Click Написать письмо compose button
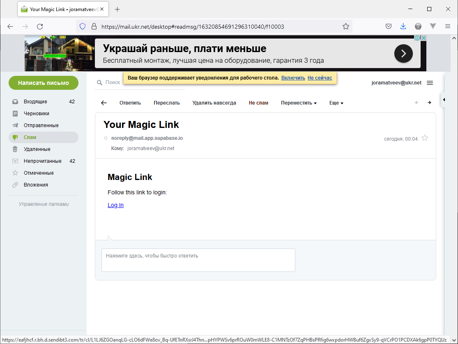The width and height of the screenshot is (458, 344). click(44, 83)
